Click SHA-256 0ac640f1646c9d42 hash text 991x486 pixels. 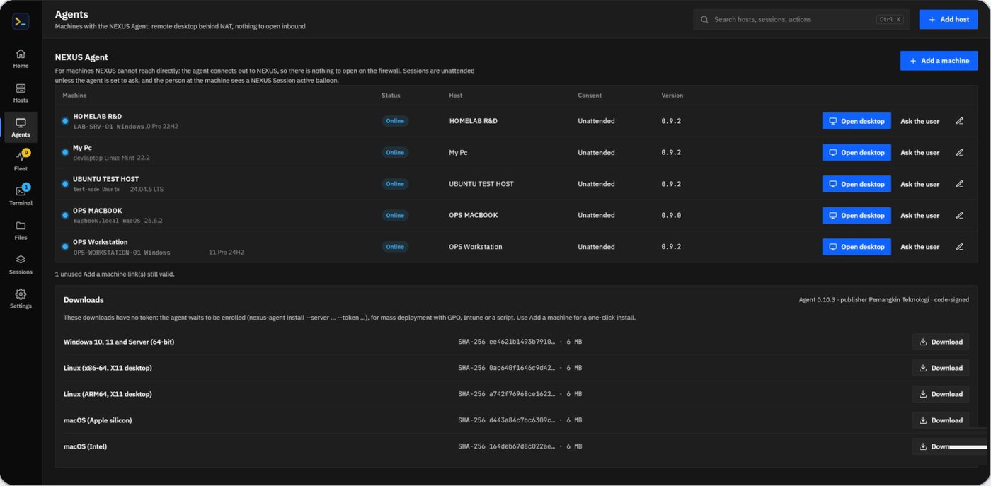click(x=506, y=368)
